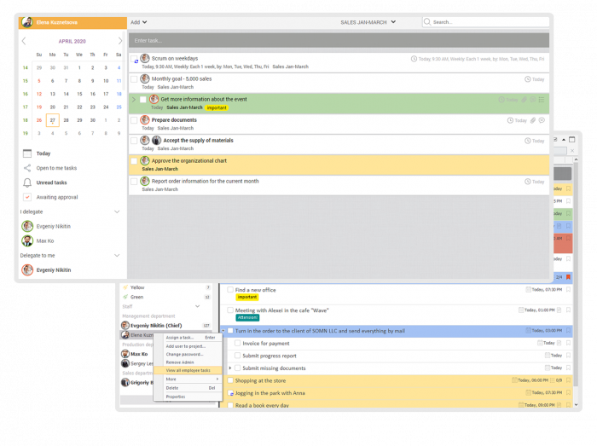Click yellow important tag under Find a new office
Viewport: 597px width, 446px height.
[x=247, y=297]
